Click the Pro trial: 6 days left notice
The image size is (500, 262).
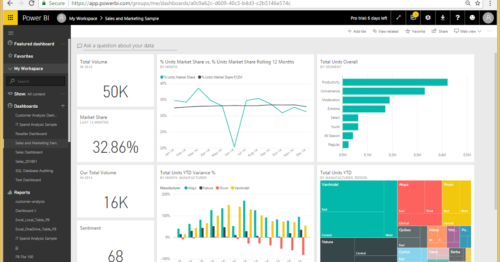click(369, 18)
